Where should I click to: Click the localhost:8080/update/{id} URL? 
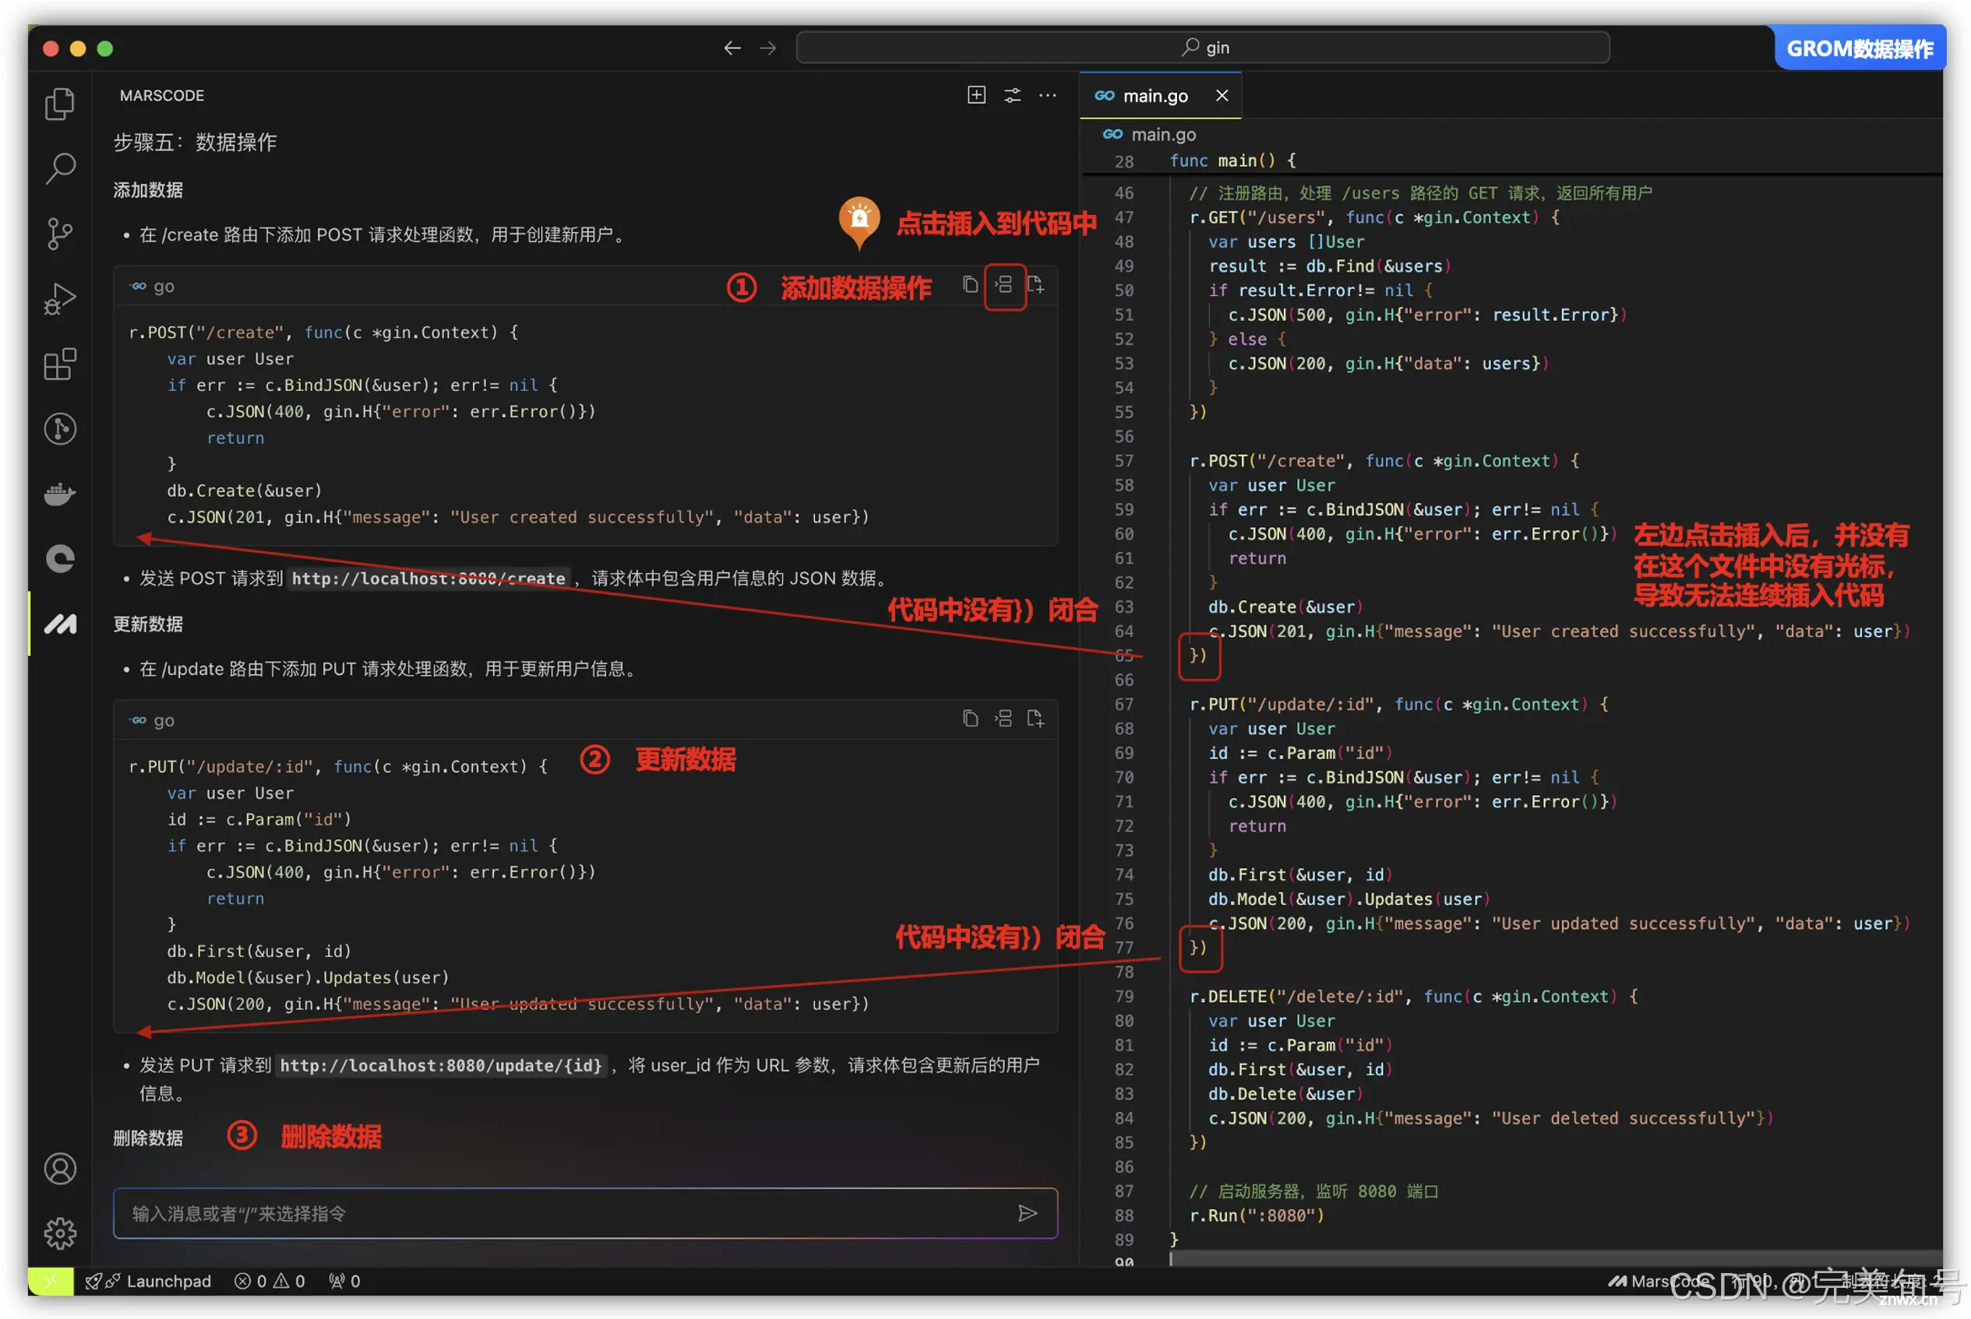point(441,1065)
